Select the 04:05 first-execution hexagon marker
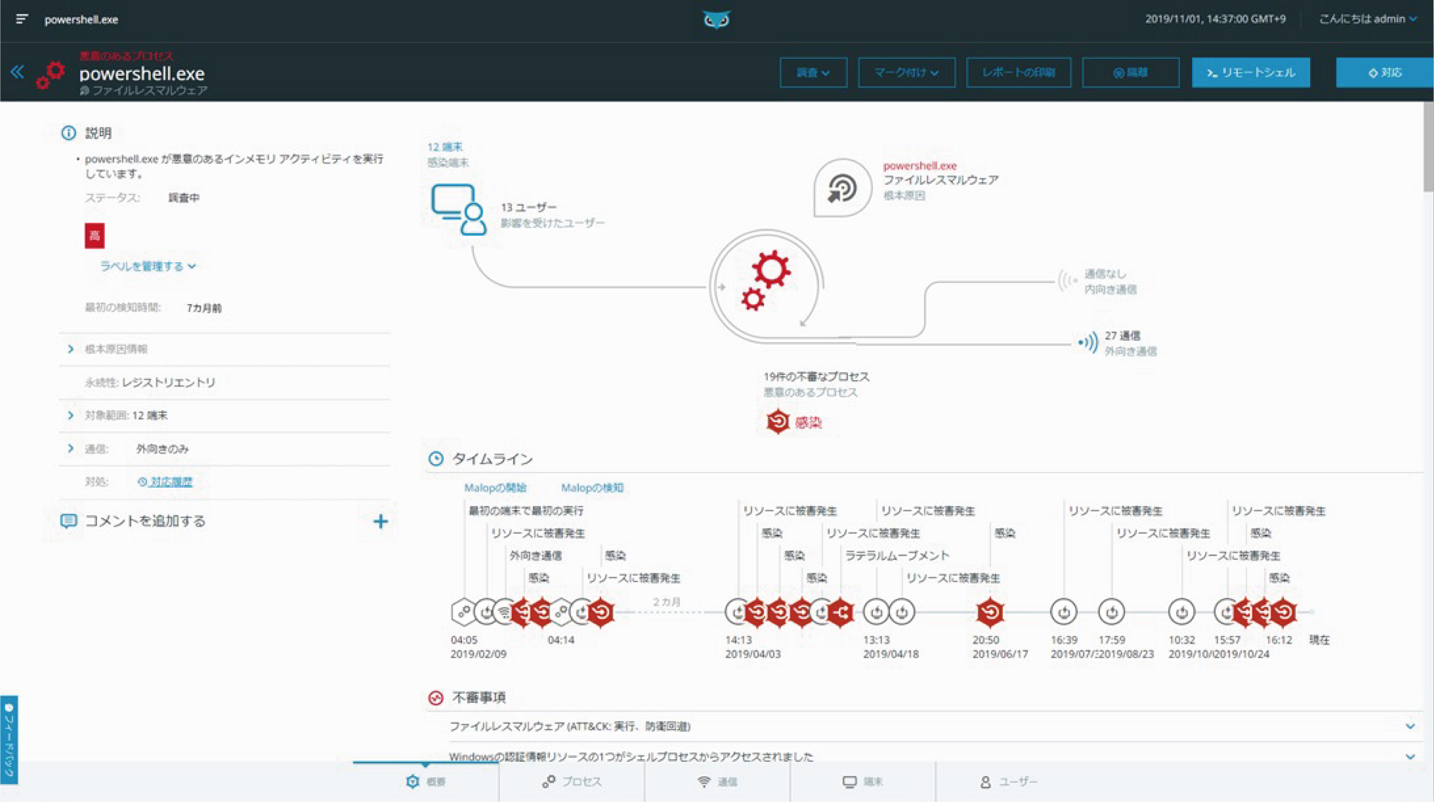Viewport: 1434px width, 802px height. click(x=463, y=612)
